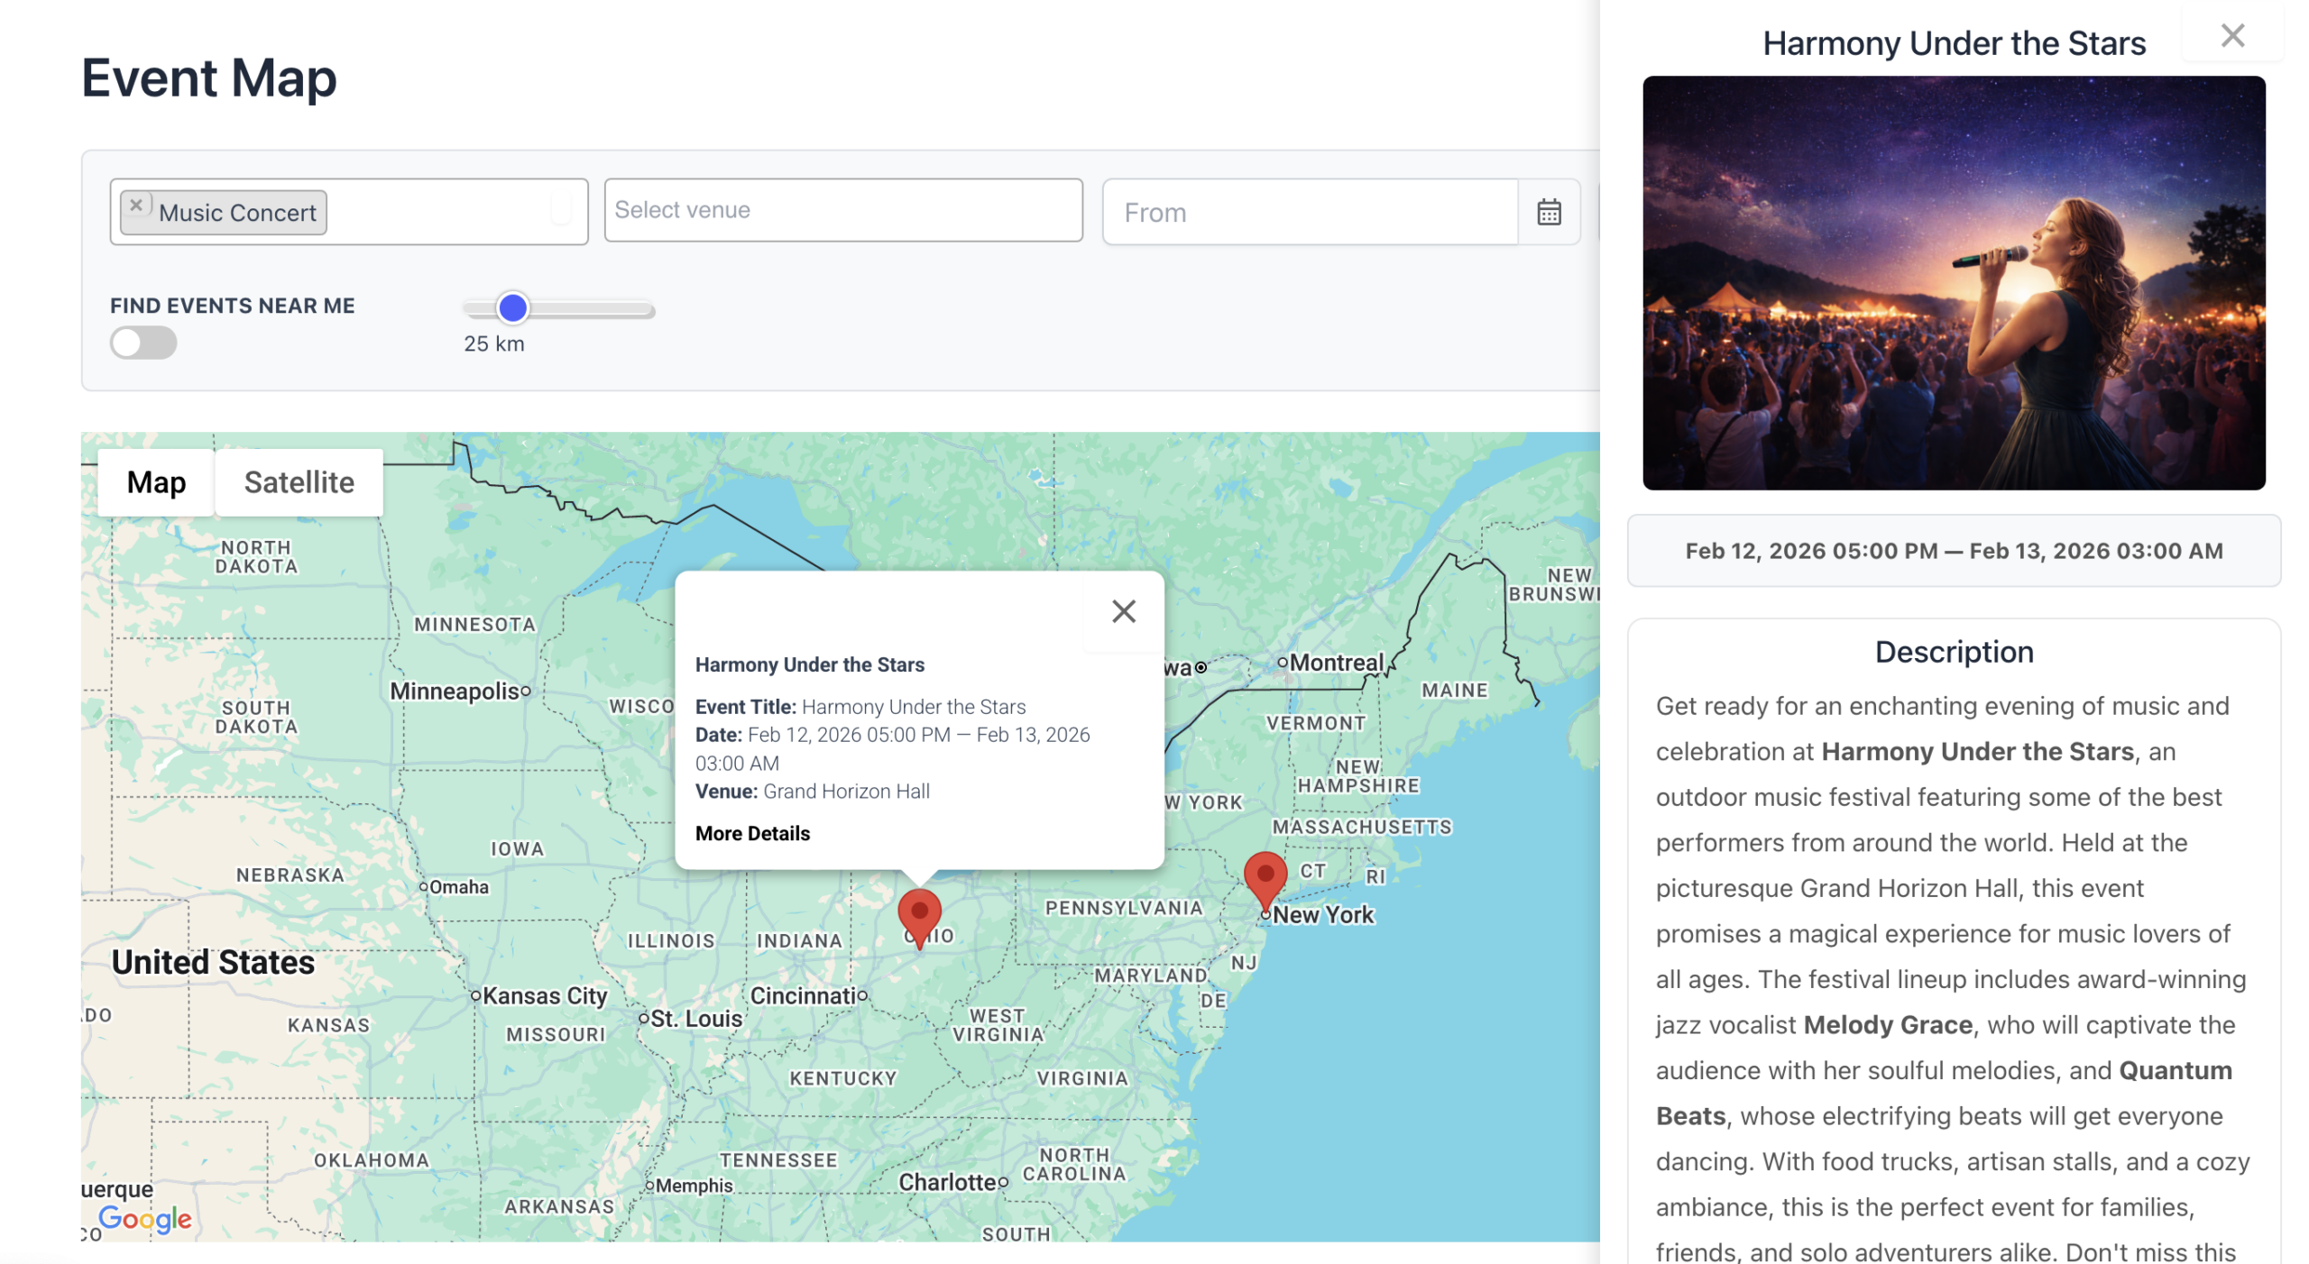Screen dimensions: 2309x1264
Task: Click the Google logo on the map
Action: pos(144,1218)
